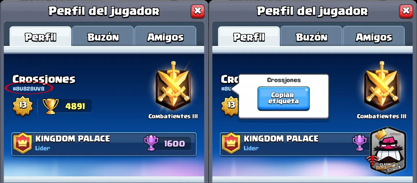Open the Amigos tab in left panel
Screen dimensions: 417x183
pos(165,37)
